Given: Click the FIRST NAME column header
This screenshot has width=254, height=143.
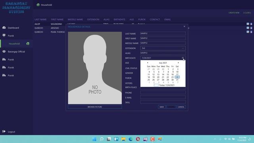Looking at the screenshot, I should [57, 19].
